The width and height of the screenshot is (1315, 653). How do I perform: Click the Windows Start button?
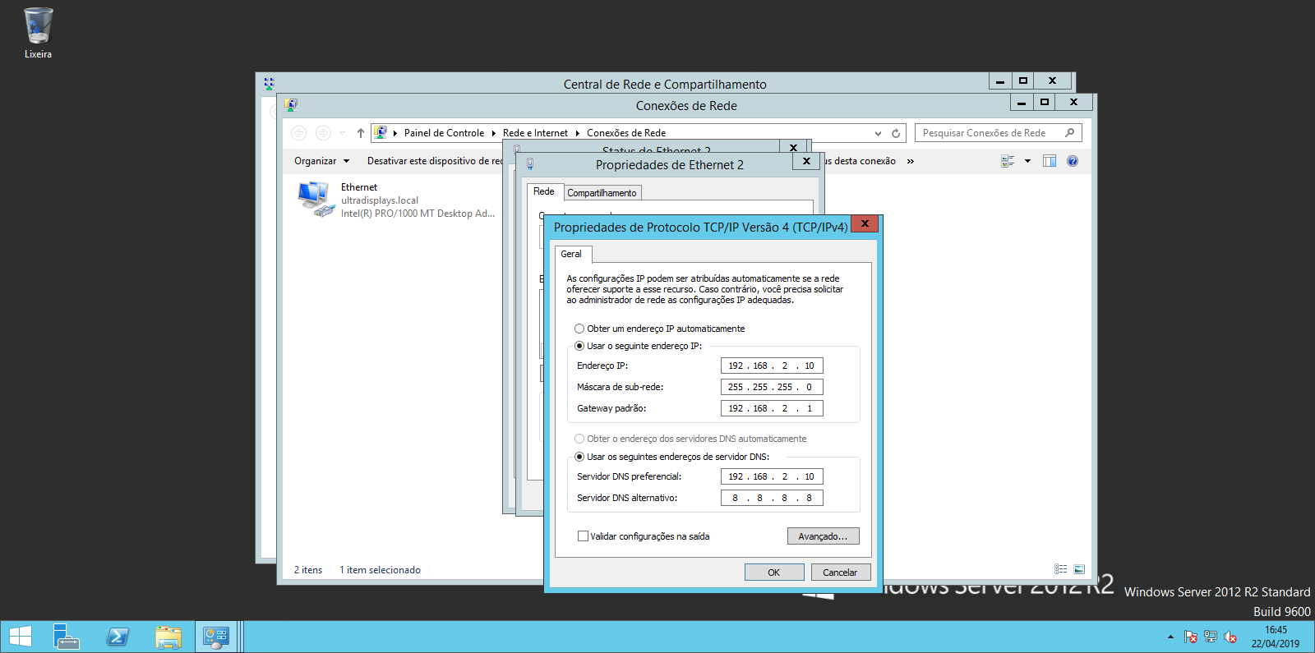pyautogui.click(x=20, y=637)
